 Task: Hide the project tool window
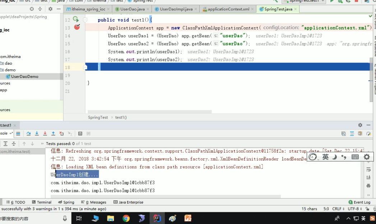(59, 9)
